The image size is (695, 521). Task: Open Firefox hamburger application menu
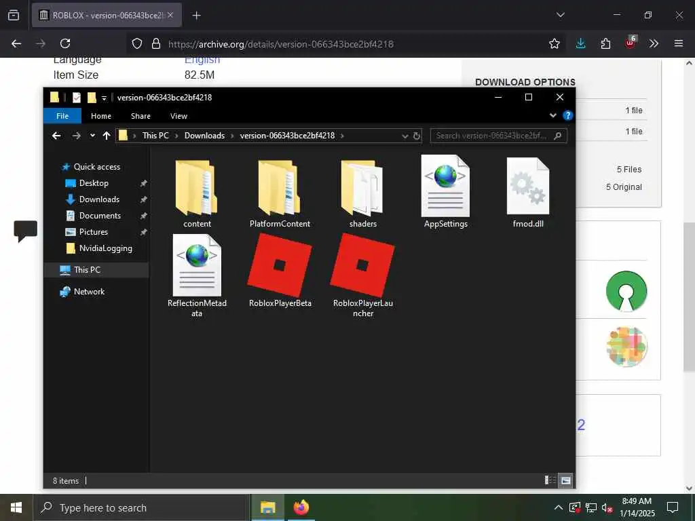click(679, 43)
